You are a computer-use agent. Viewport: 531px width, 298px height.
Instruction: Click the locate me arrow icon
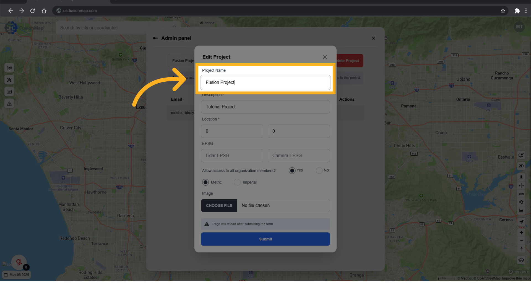pos(521,222)
